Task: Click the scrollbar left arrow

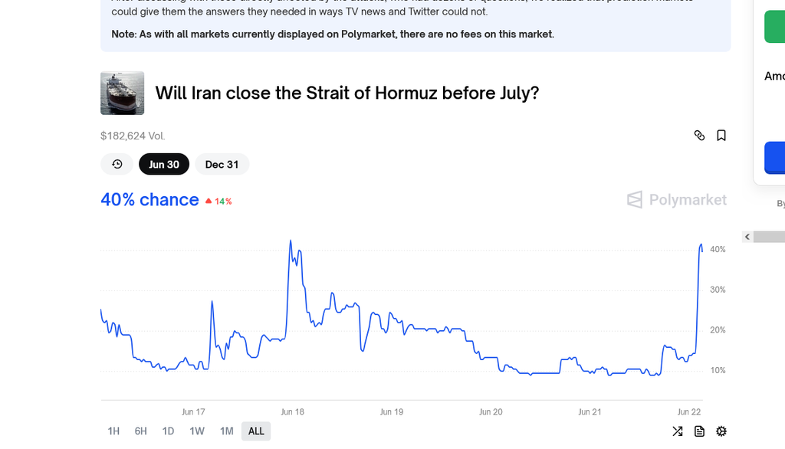Action: click(747, 237)
